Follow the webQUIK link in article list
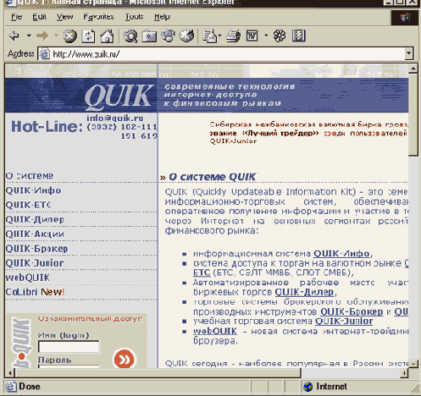Screen dimensions: 421x396 pyautogui.click(x=215, y=331)
